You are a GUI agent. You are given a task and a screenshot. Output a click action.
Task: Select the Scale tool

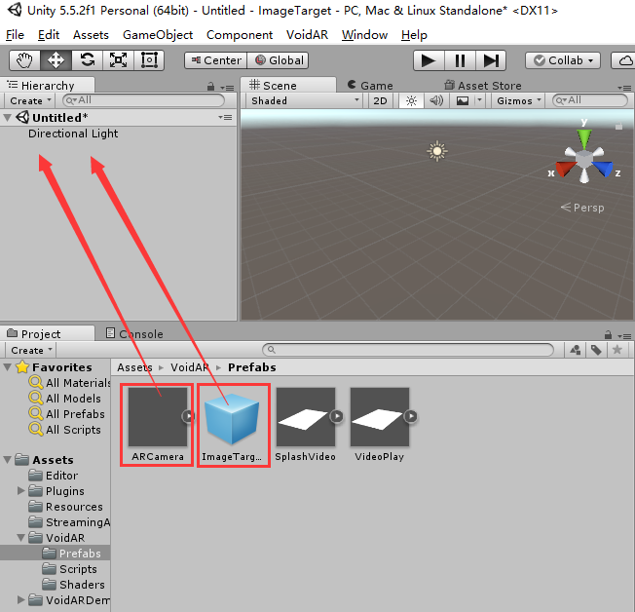click(118, 60)
